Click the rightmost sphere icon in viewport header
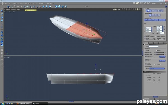168x105 pixels. [x=140, y=9]
